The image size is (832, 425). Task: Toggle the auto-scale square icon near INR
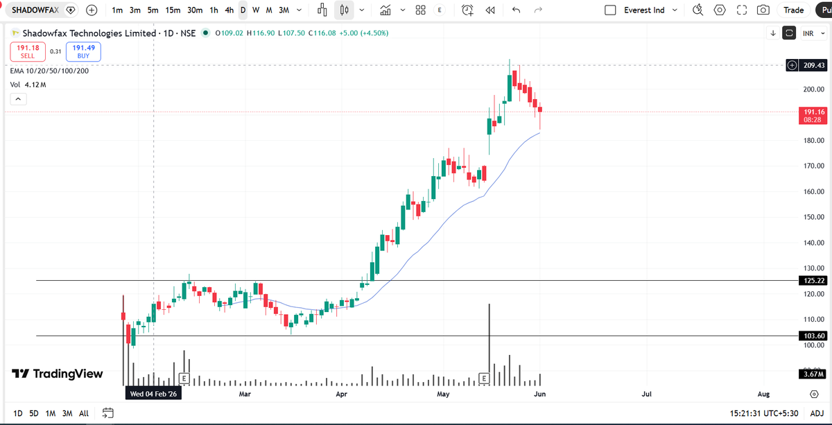tap(789, 33)
